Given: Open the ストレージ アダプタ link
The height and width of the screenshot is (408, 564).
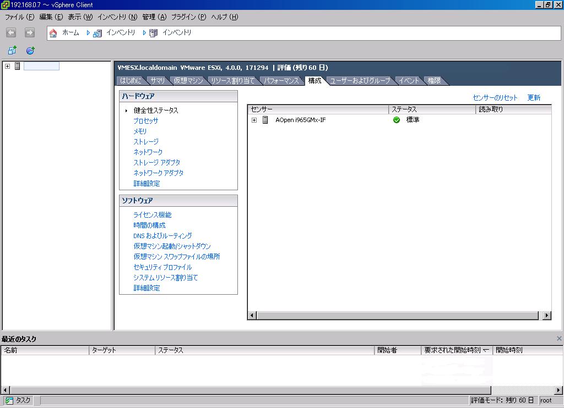Looking at the screenshot, I should (x=157, y=163).
